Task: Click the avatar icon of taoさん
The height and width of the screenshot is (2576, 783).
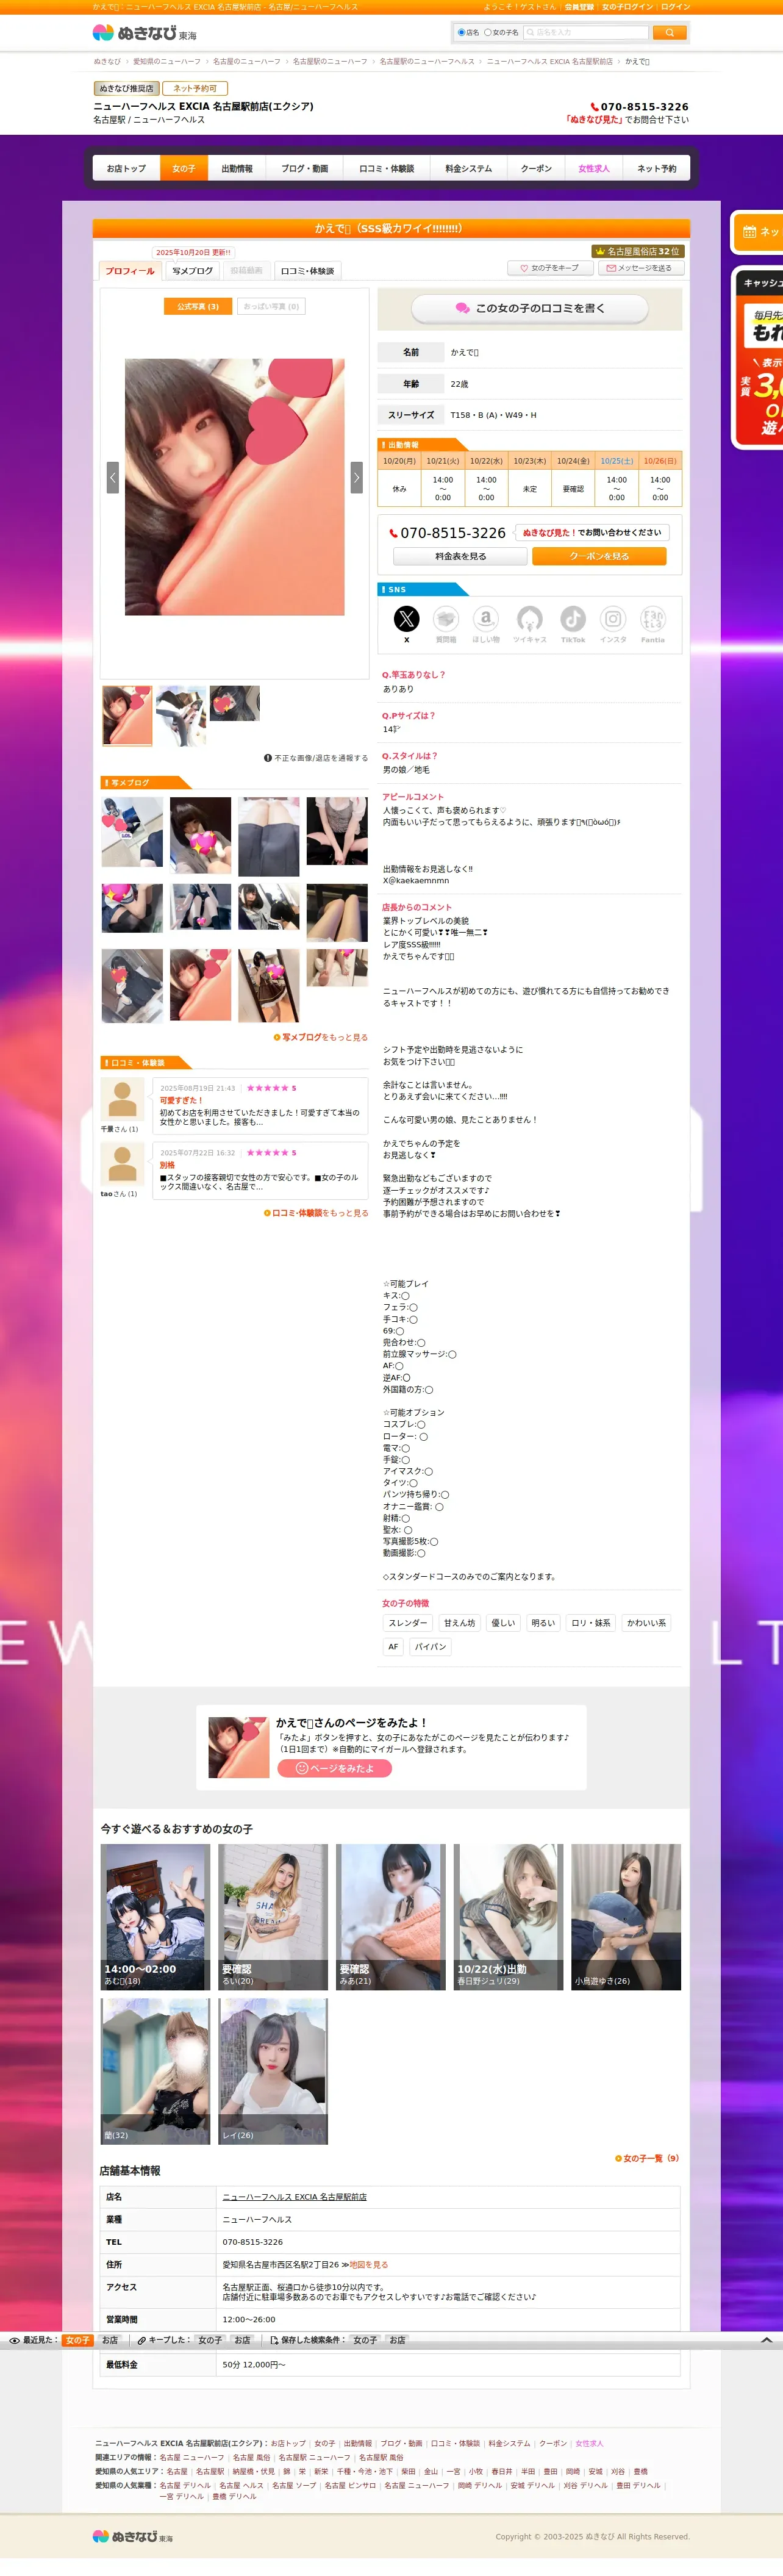Action: (x=122, y=1165)
